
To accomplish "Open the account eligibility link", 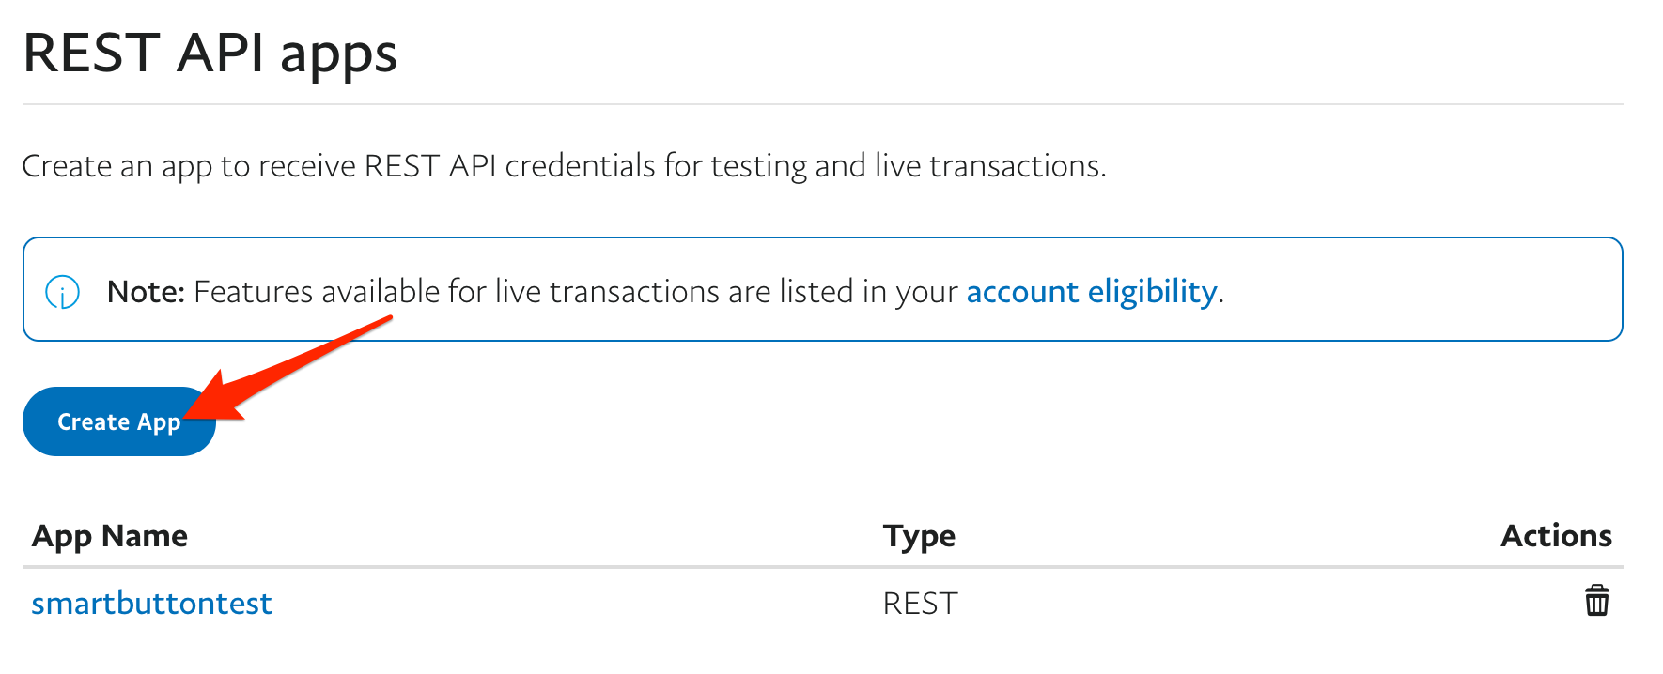I will coord(1092,292).
